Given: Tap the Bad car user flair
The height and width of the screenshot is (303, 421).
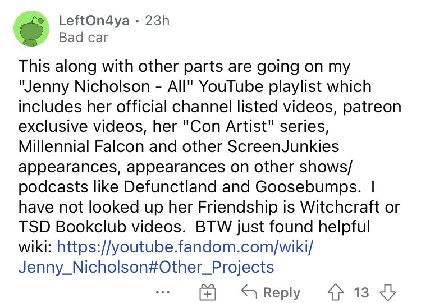Looking at the screenshot, I should pyautogui.click(x=83, y=37).
